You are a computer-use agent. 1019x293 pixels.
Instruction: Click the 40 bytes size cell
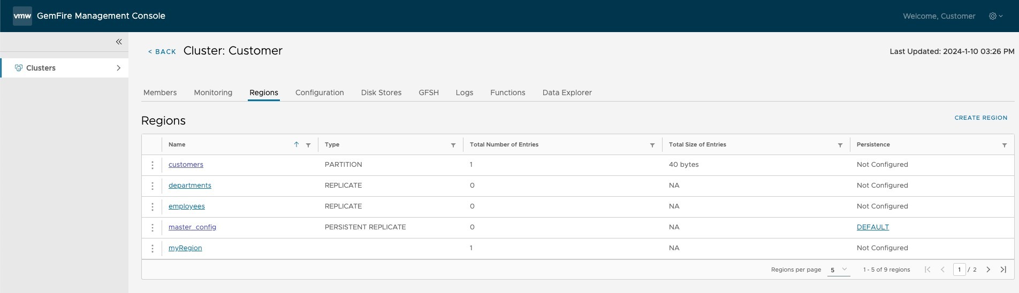click(684, 165)
